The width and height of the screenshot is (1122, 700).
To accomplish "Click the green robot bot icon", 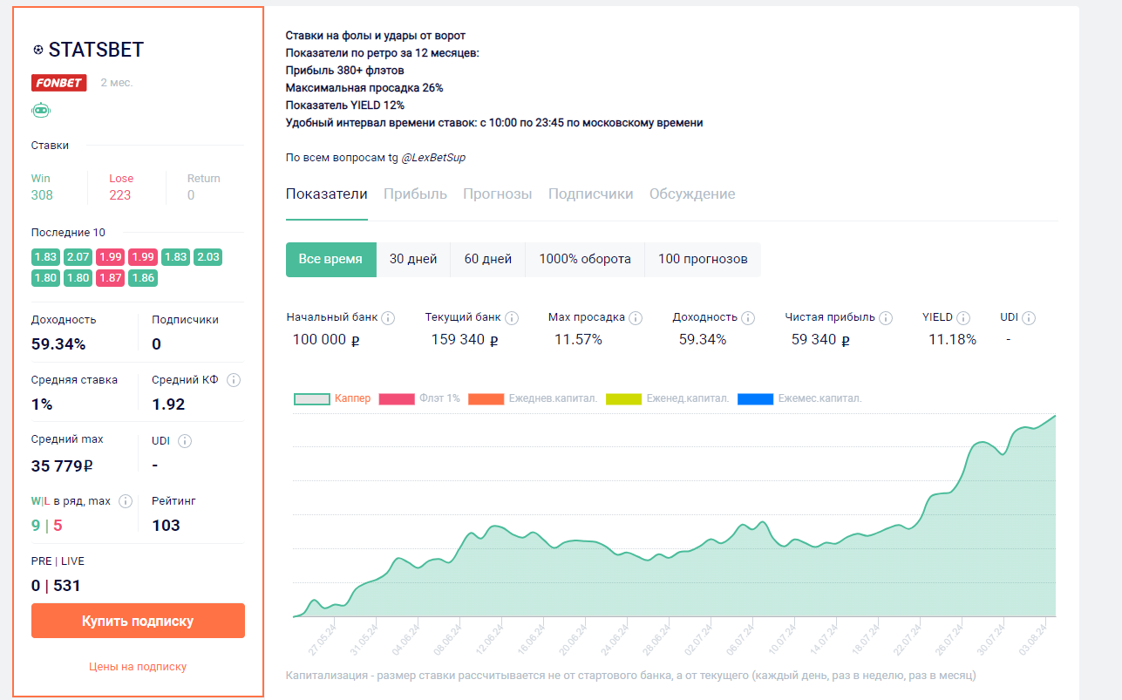I will click(41, 110).
